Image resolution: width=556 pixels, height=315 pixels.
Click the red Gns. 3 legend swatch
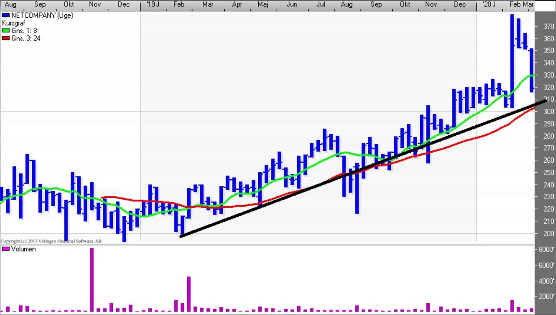tap(6, 39)
